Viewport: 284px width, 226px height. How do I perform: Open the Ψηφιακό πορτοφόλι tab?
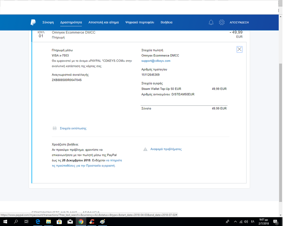tap(140, 22)
